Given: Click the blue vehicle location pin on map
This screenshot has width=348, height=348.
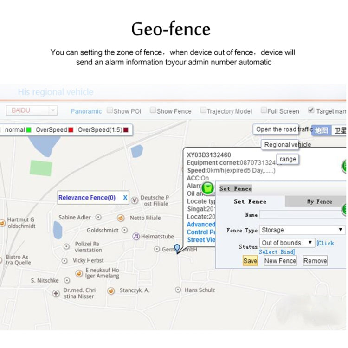Looking at the screenshot, I should coord(177,248).
